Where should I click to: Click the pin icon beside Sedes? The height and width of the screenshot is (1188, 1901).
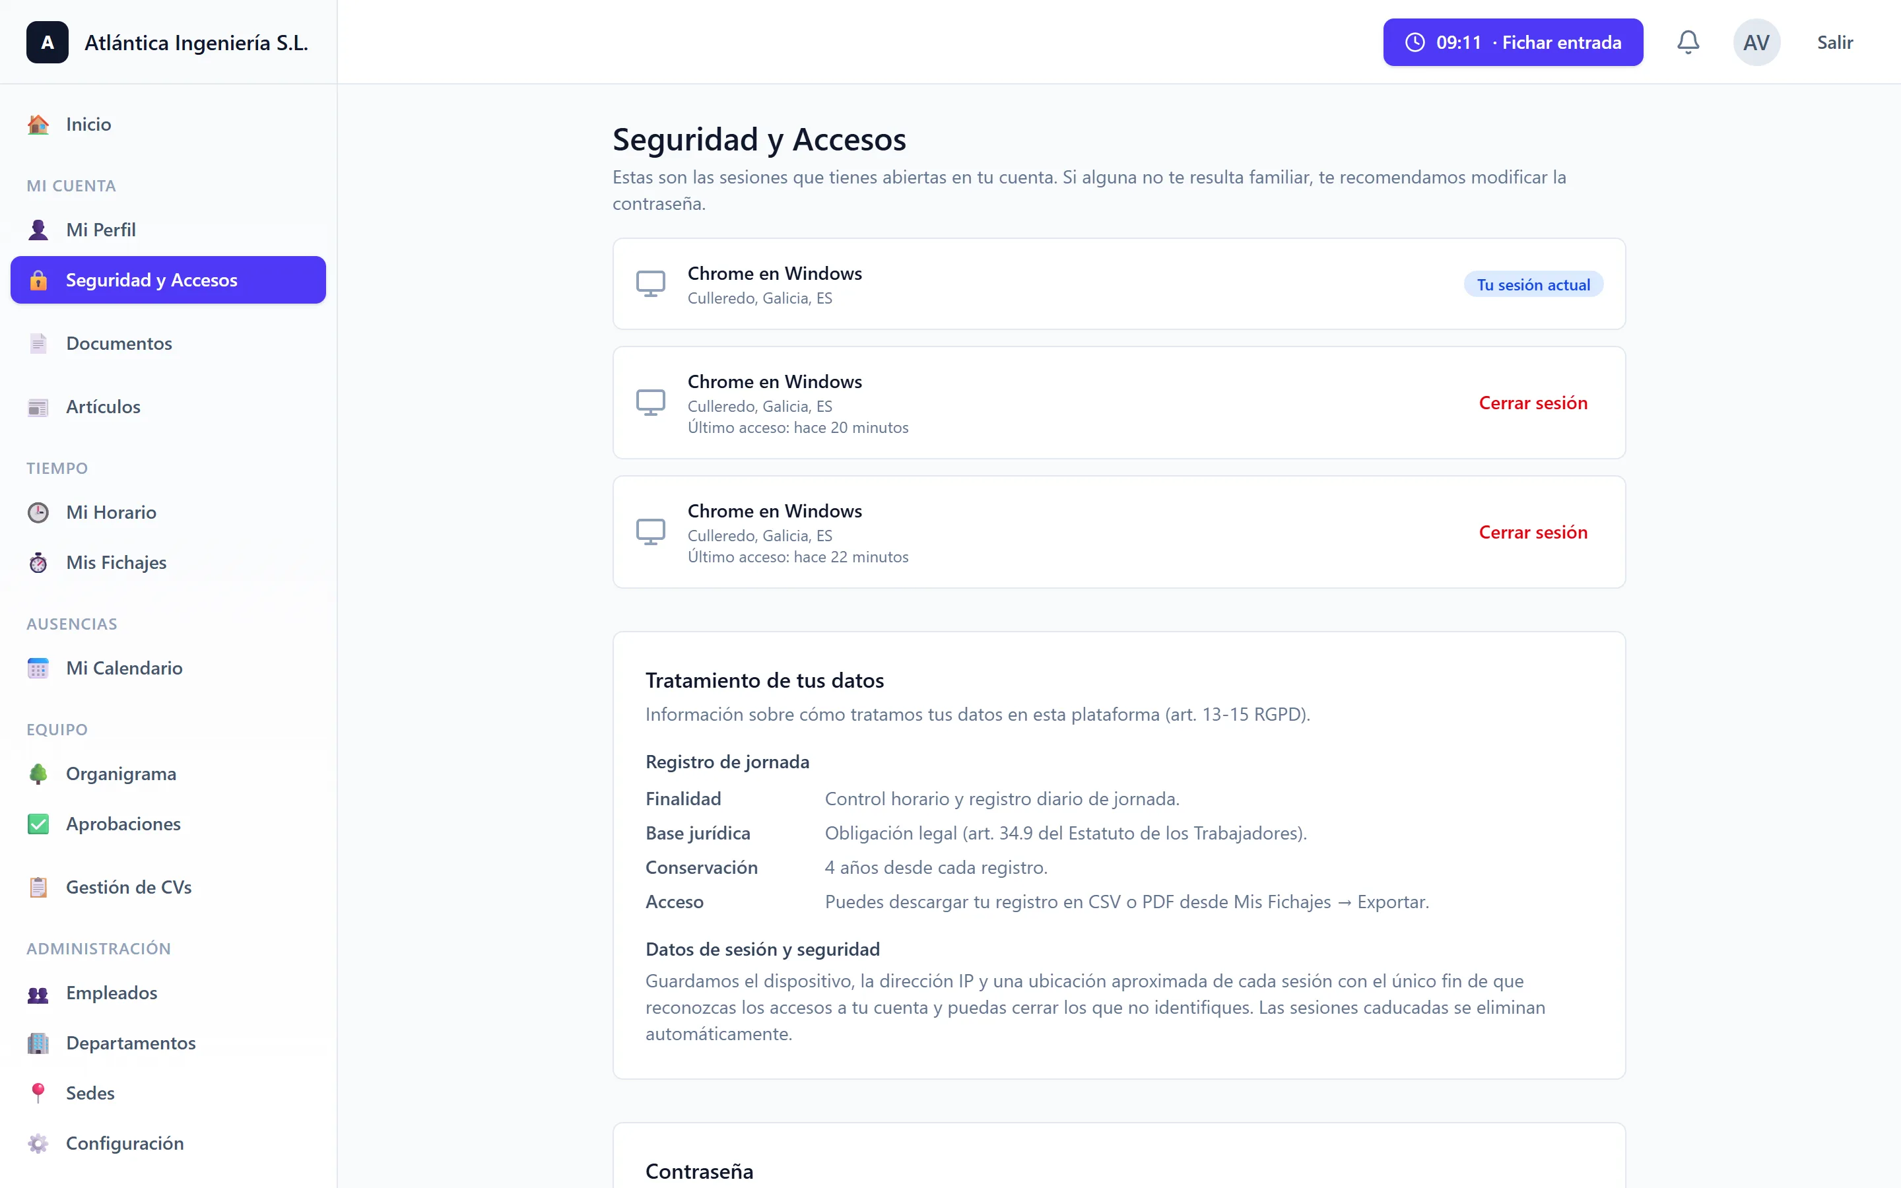38,1093
